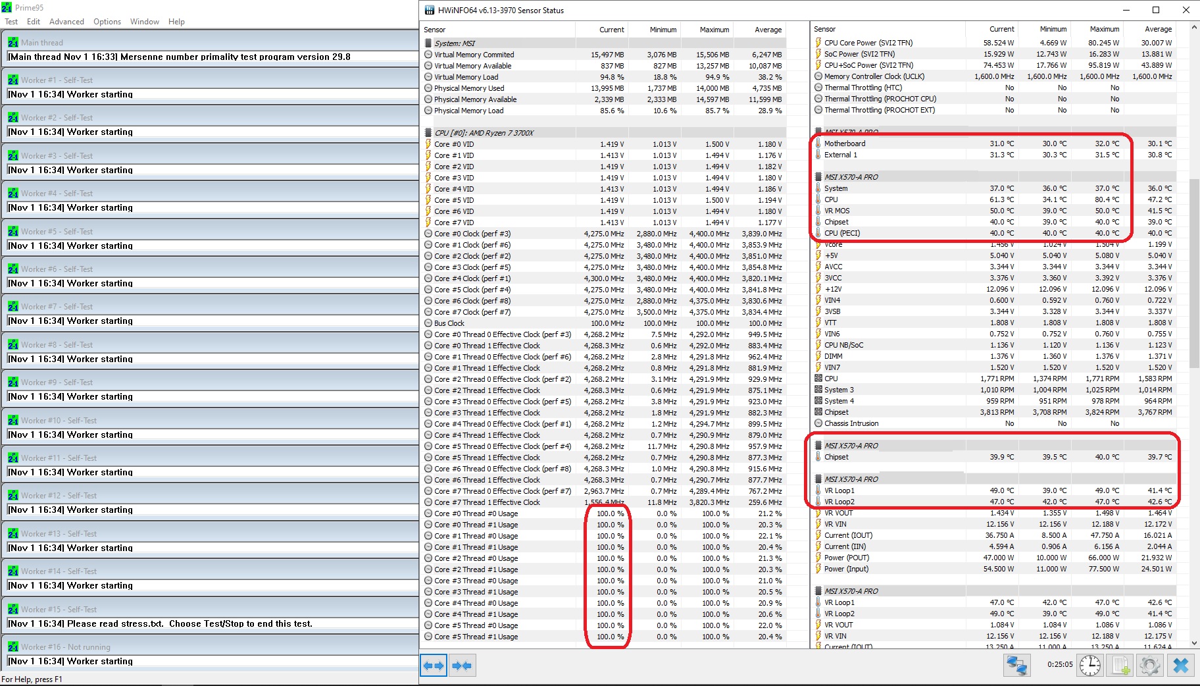The height and width of the screenshot is (686, 1200).
Task: Select the Thermal Throttling (HTC) row
Action: [994, 88]
